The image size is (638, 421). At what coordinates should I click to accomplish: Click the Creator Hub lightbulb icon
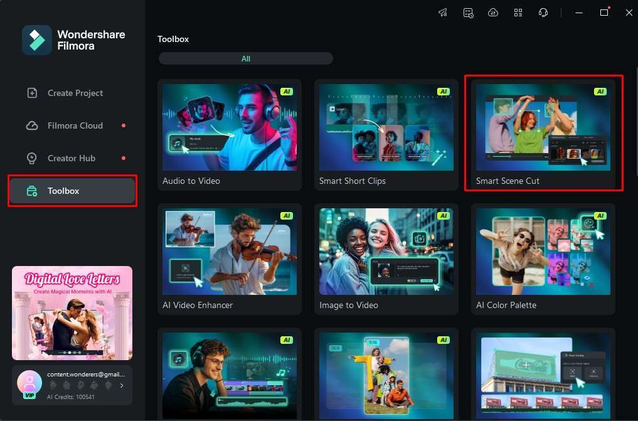click(32, 158)
